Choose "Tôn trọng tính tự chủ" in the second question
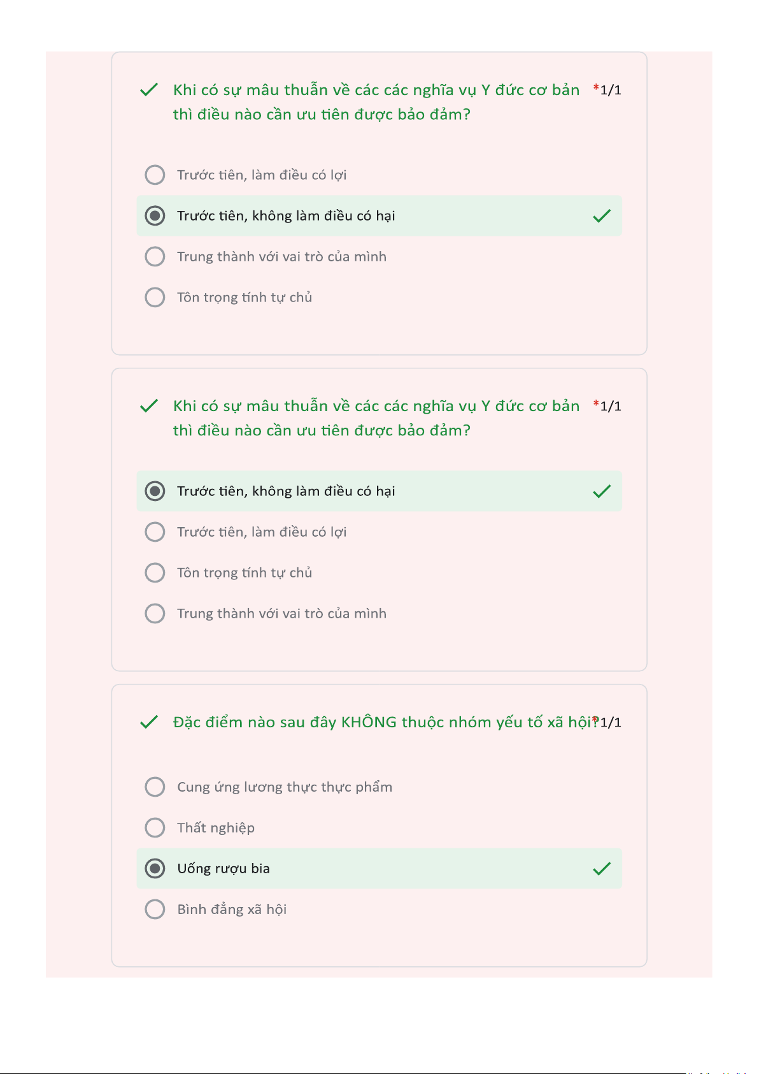The image size is (759, 1074). (x=155, y=573)
